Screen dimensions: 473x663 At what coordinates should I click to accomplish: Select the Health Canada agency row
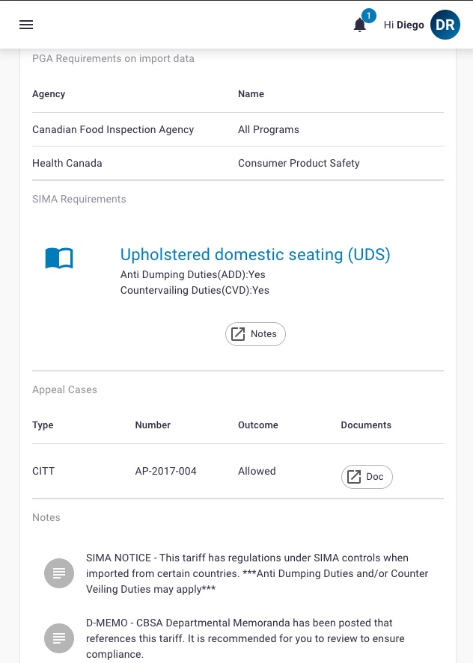pos(238,163)
